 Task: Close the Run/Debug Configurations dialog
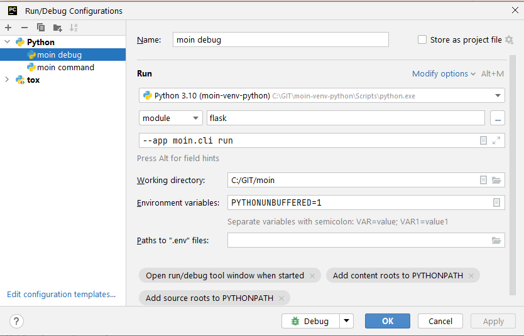515,10
